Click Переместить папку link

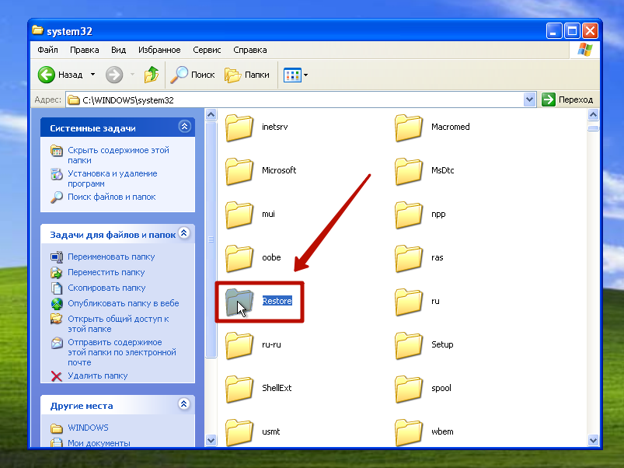pyautogui.click(x=106, y=273)
